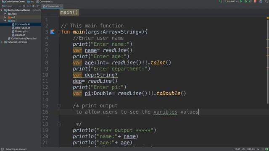The width and height of the screenshot is (269, 151).
Task: Click the yellow inspection status indicator at top of the scrollbar
Action: [267, 18]
